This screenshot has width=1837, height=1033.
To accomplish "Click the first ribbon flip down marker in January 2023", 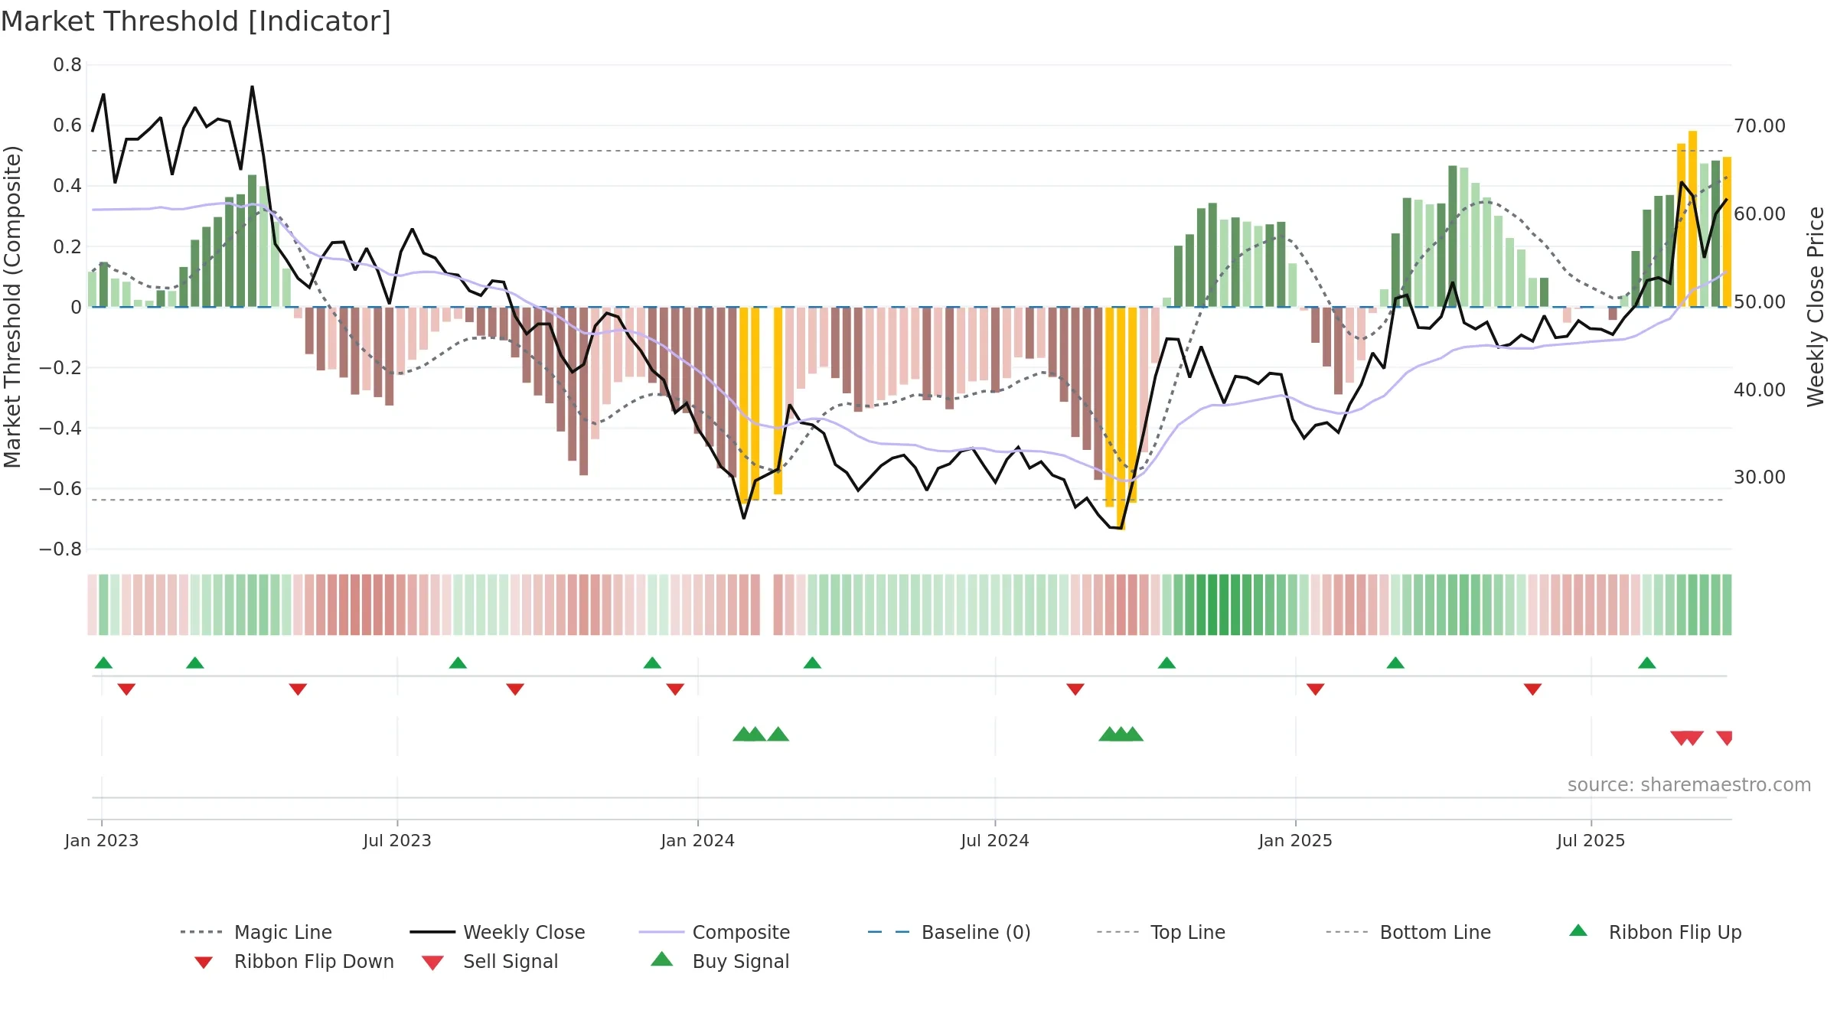I will click(x=126, y=689).
